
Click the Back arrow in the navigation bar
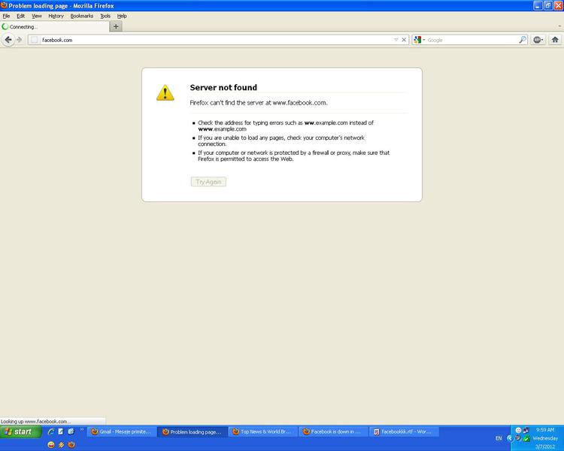point(8,40)
